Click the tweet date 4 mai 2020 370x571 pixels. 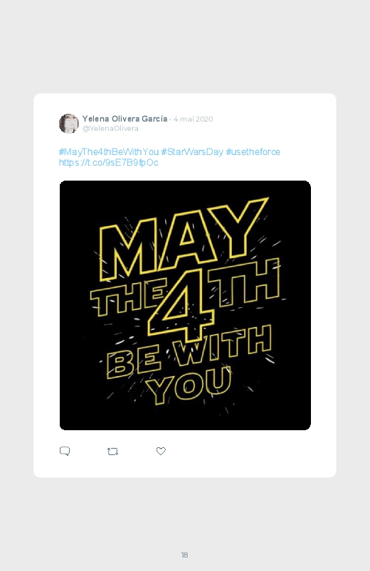194,119
